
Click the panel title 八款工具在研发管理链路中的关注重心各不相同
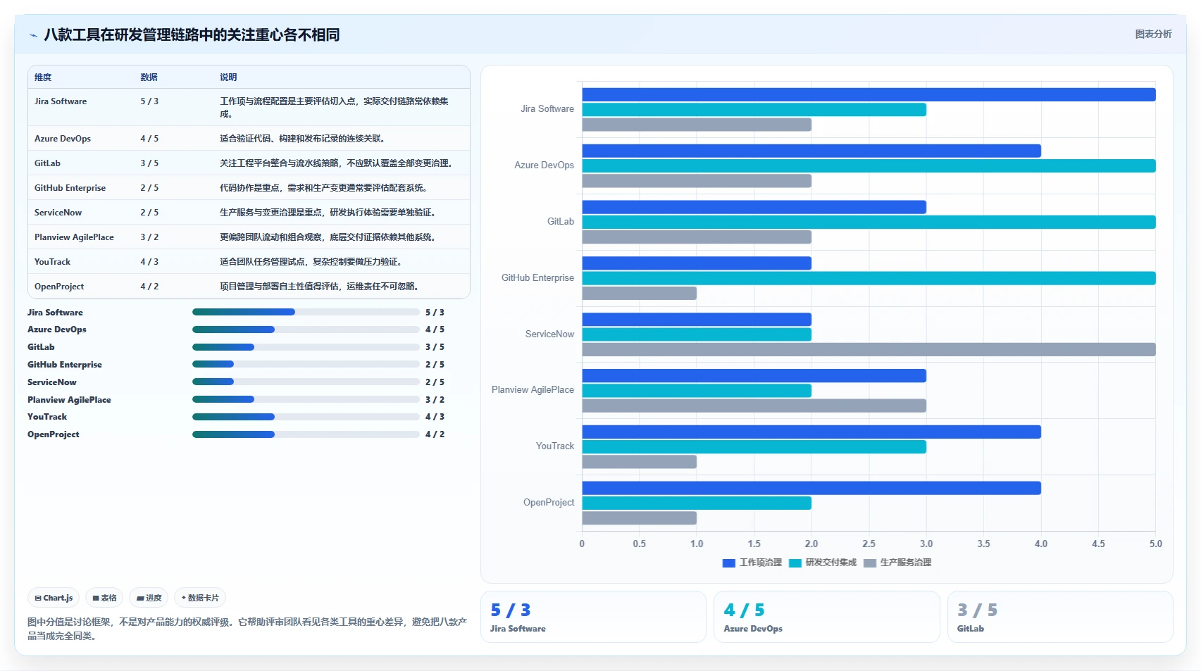(x=192, y=35)
